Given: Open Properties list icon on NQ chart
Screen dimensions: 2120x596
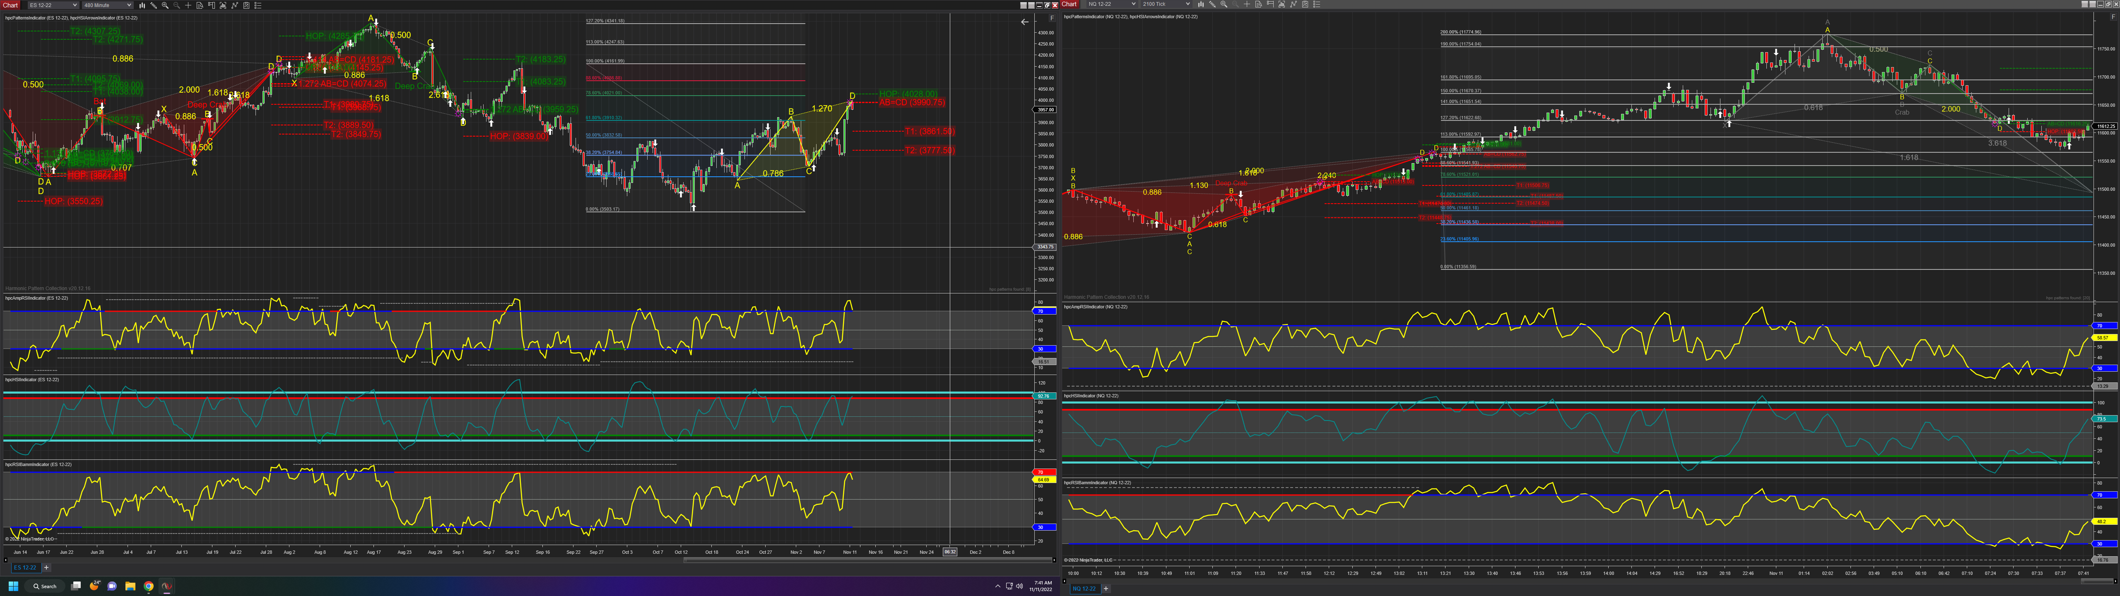Looking at the screenshot, I should click(1317, 4).
